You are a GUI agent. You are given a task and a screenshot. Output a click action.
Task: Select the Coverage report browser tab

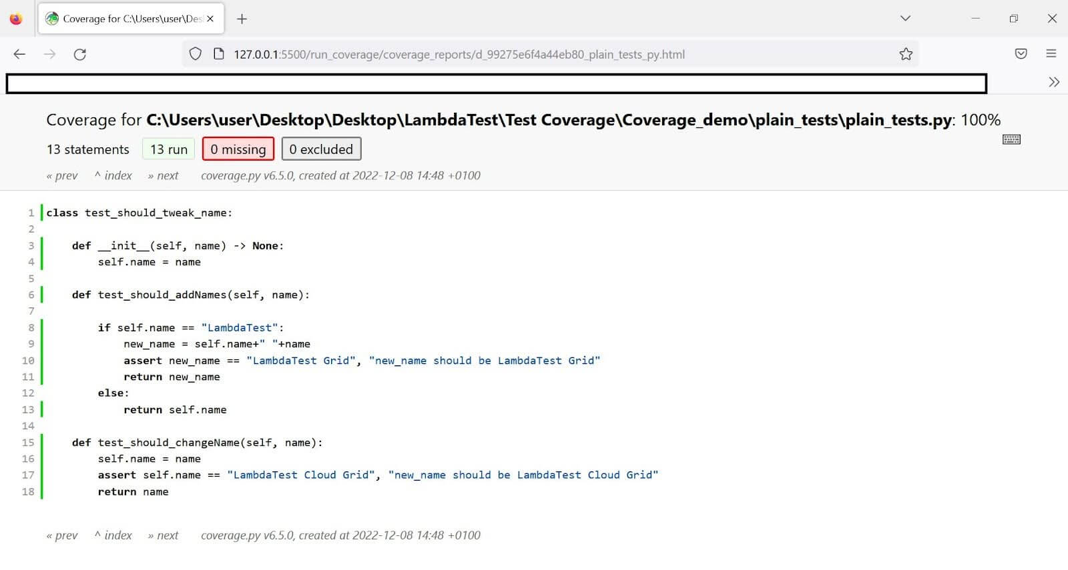click(131, 19)
